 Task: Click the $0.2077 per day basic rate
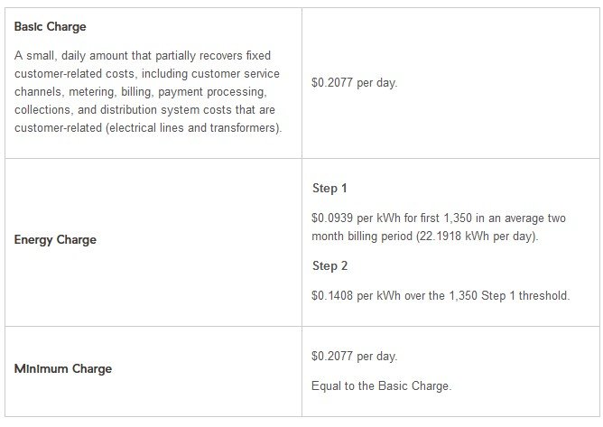354,83
